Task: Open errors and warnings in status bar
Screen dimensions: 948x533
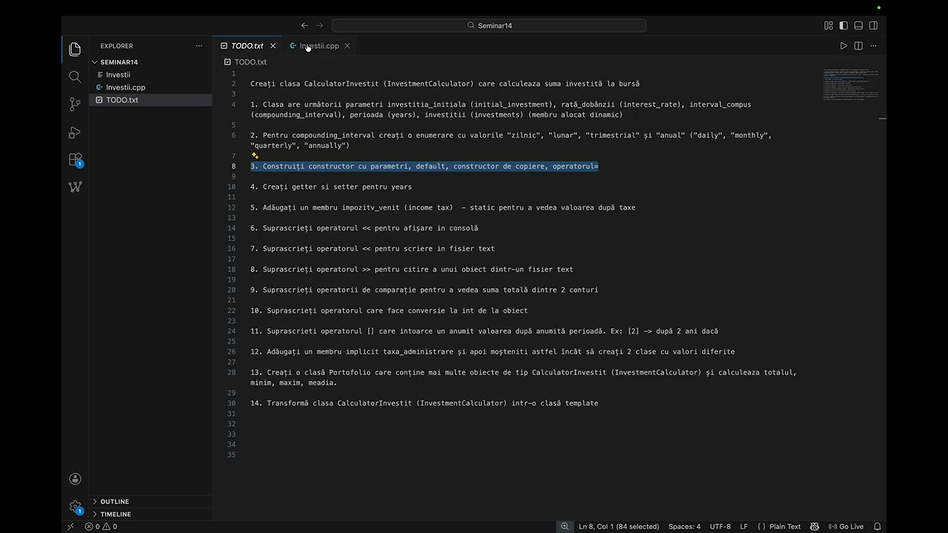Action: [x=101, y=526]
